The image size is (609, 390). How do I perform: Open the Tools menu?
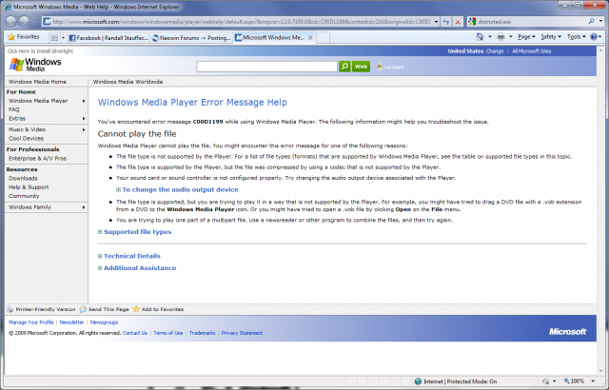[576, 37]
